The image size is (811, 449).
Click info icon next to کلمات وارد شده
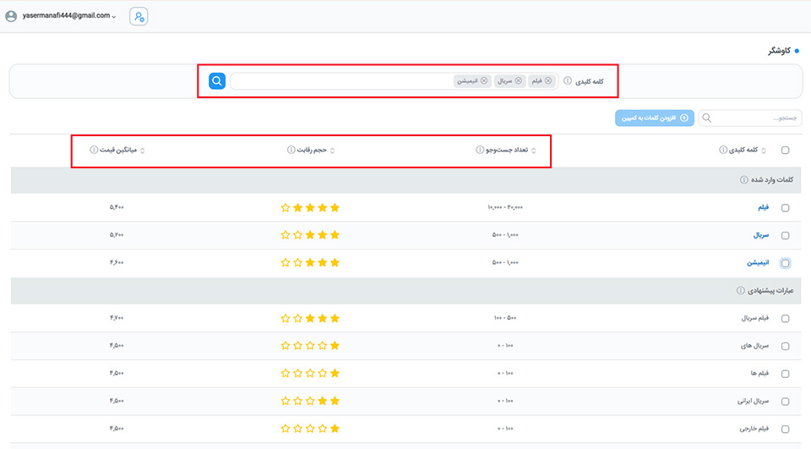click(x=743, y=180)
